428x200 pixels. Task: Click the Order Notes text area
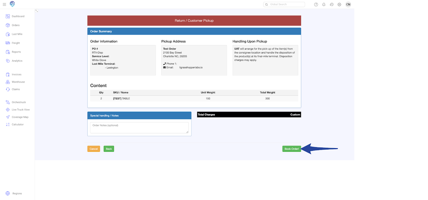139,128
